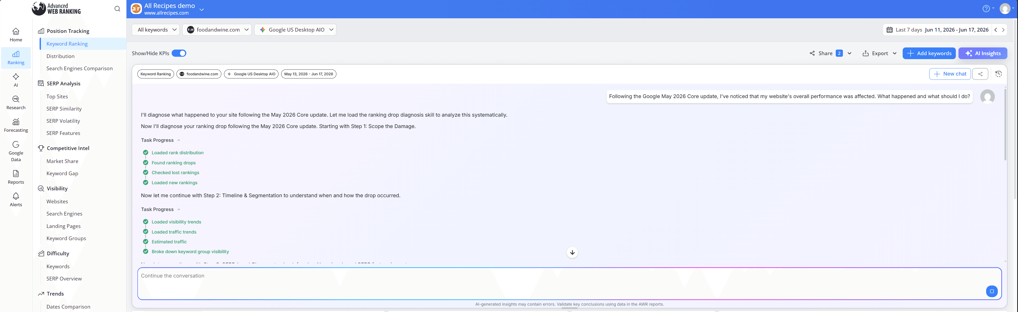
Task: Click the sidebar search magnifier icon
Action: pos(117,9)
